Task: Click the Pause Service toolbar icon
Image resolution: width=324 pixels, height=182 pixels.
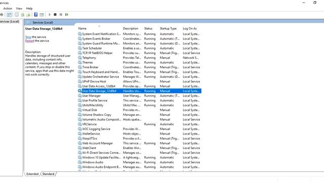Action: point(61,15)
